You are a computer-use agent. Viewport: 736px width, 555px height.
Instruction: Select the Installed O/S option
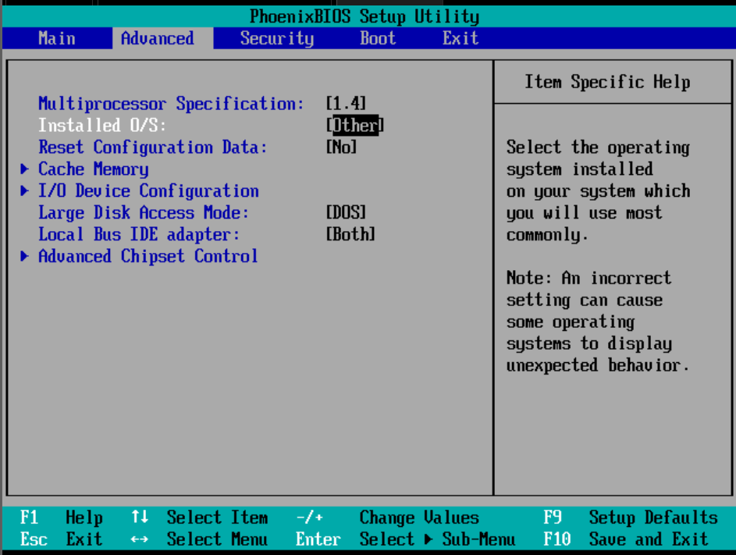102,126
